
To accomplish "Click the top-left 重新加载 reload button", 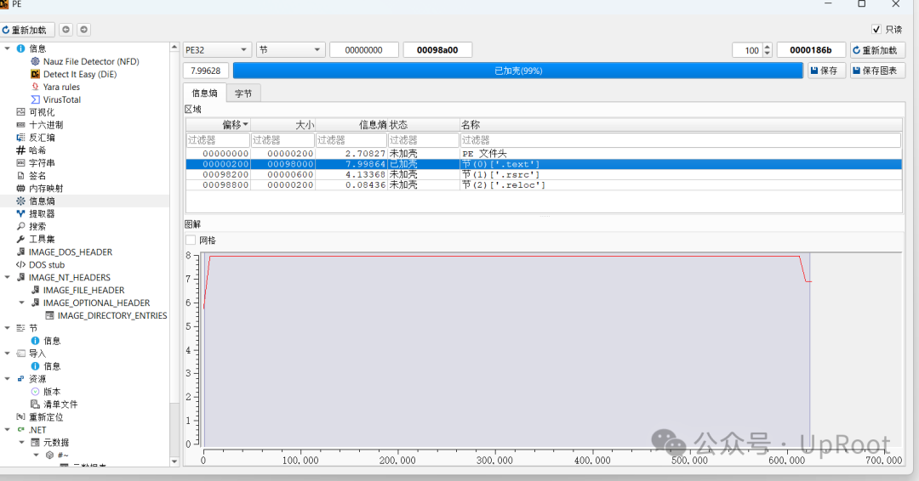I will click(27, 30).
